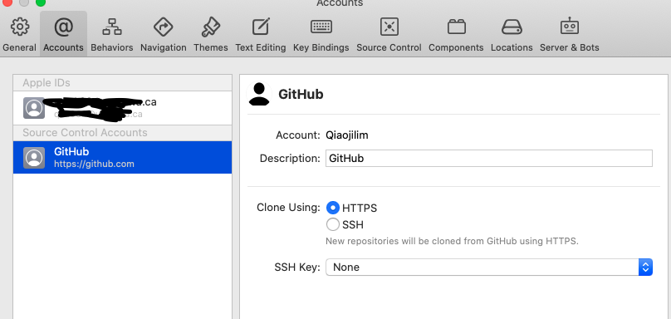The width and height of the screenshot is (671, 319).
Task: Click the green window zoom button
Action: click(40, 2)
